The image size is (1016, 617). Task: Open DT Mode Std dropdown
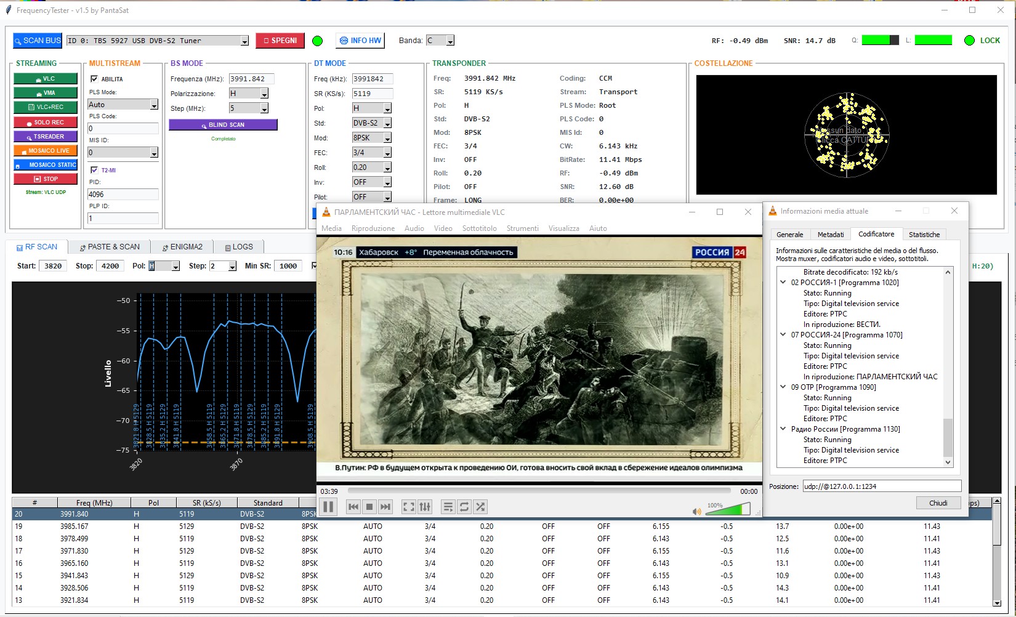pos(387,123)
